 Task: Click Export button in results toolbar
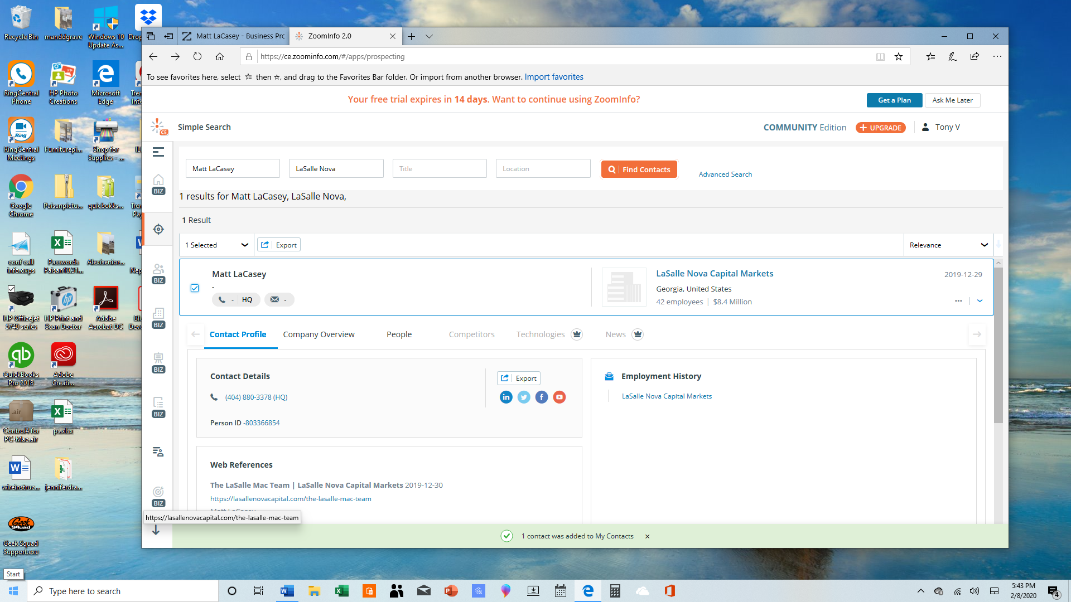279,245
